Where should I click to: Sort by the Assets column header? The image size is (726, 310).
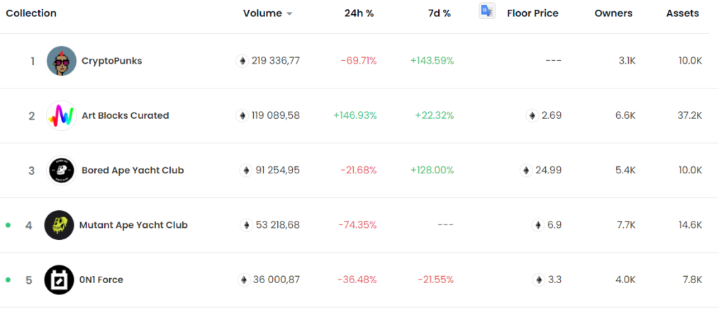(682, 13)
